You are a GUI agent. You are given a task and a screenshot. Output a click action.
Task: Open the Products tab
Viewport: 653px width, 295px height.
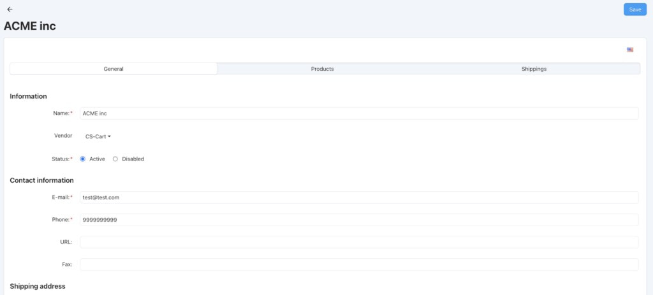tap(322, 69)
